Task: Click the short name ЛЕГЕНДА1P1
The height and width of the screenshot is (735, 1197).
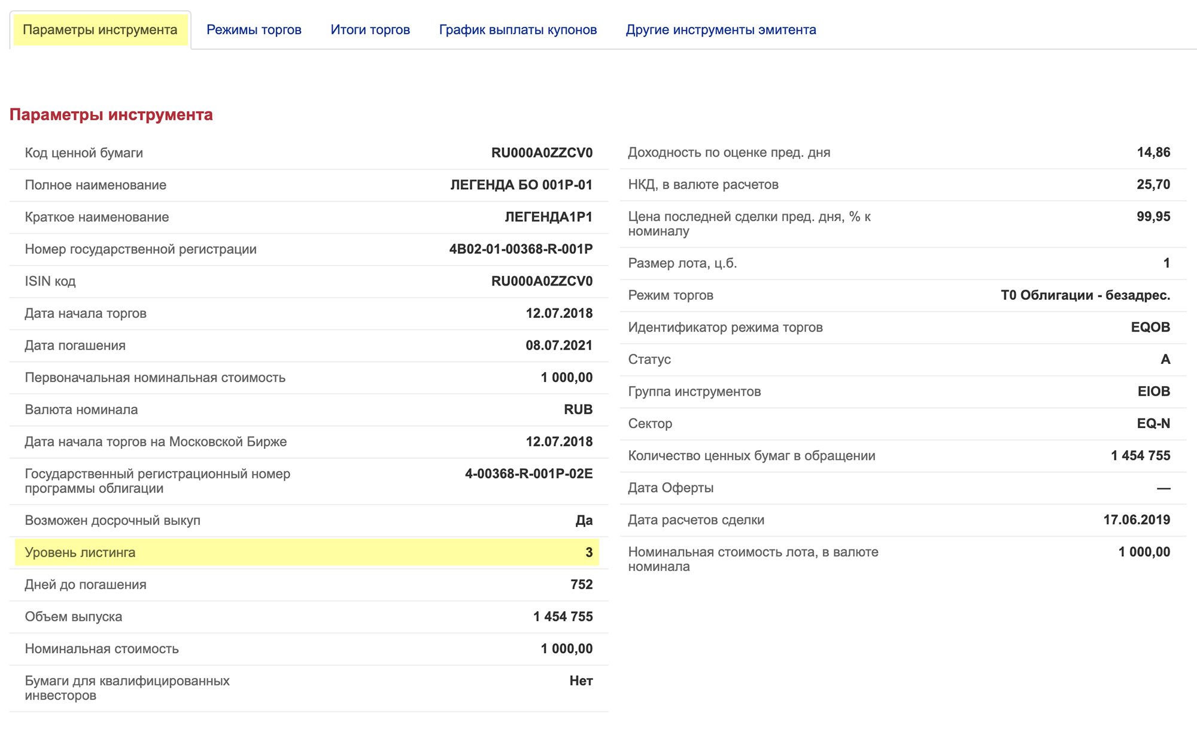Action: coord(548,217)
